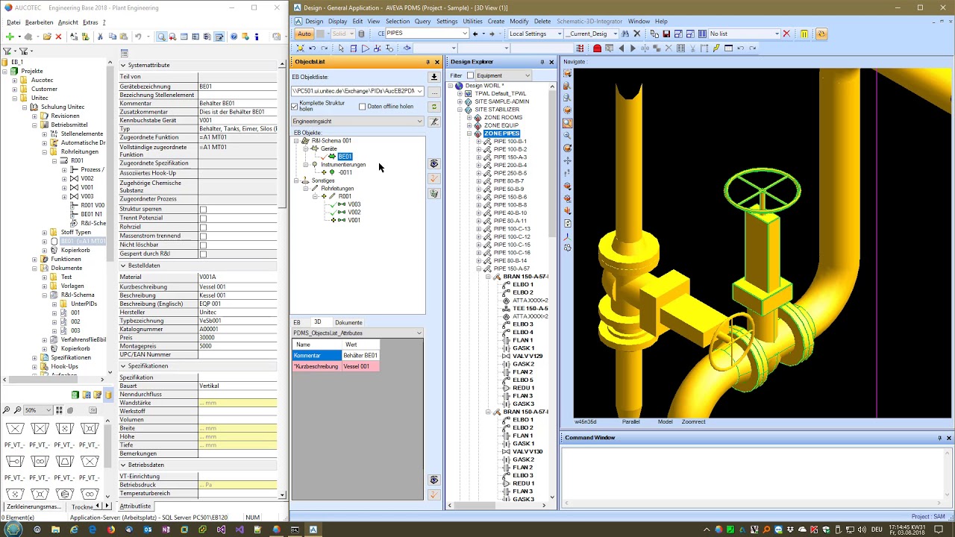
Task: Click the OneNote icon in Windows taskbar
Action: (x=166, y=530)
